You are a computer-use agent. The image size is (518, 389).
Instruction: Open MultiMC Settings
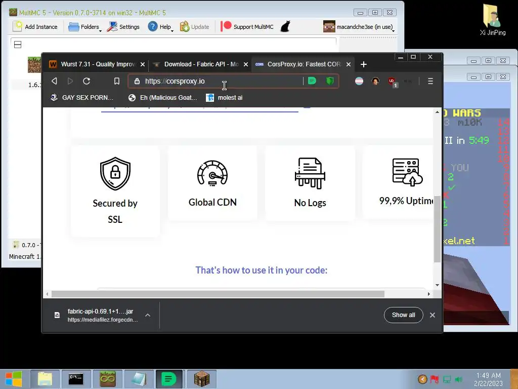pyautogui.click(x=123, y=27)
